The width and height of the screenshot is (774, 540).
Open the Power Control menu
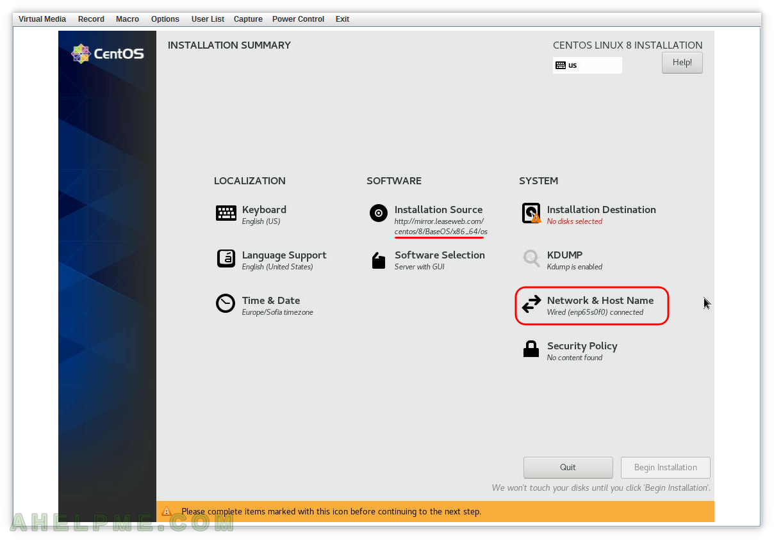[298, 19]
